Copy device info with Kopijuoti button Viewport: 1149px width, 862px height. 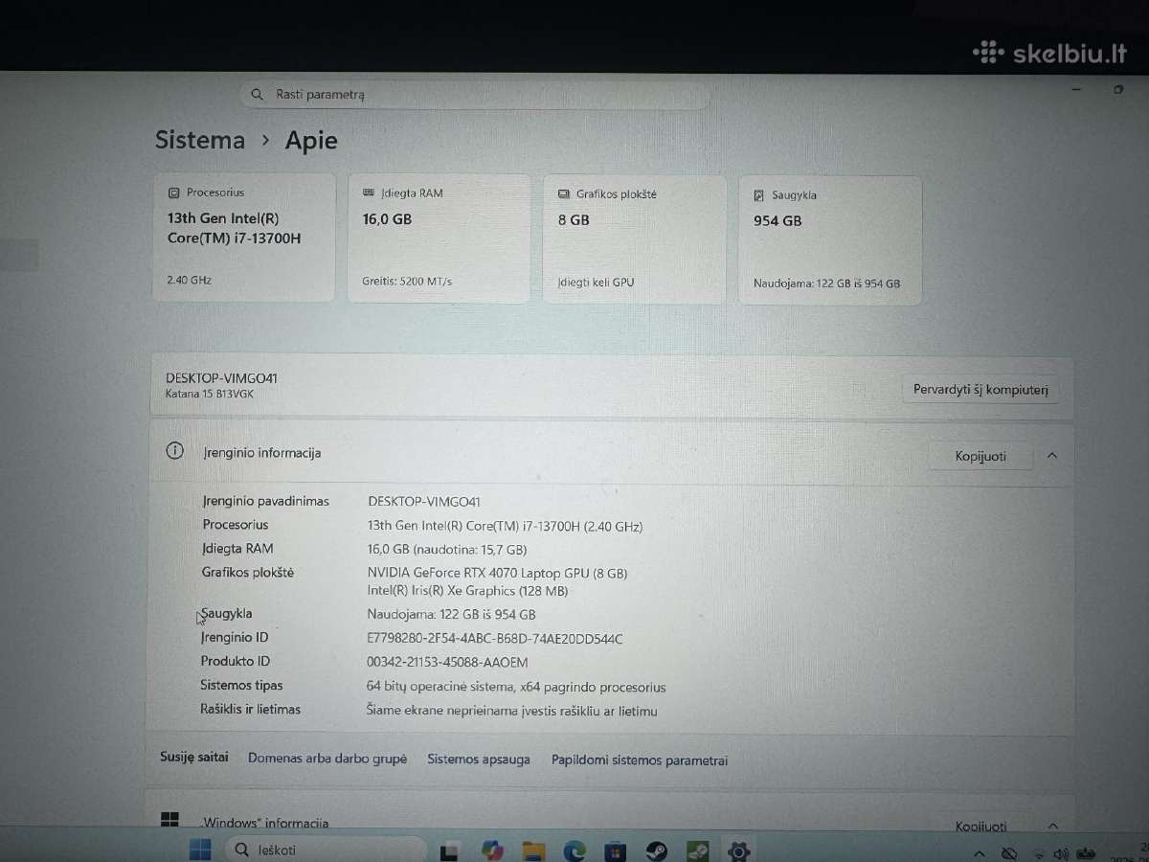click(x=980, y=456)
